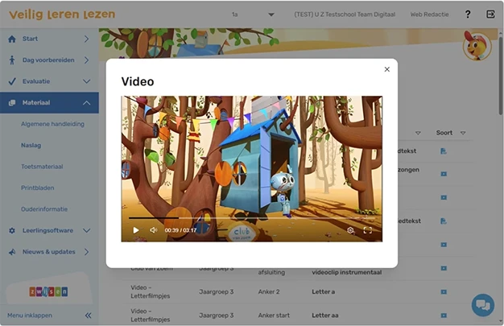
Task: Click Menu inklappen text
Action: point(30,316)
